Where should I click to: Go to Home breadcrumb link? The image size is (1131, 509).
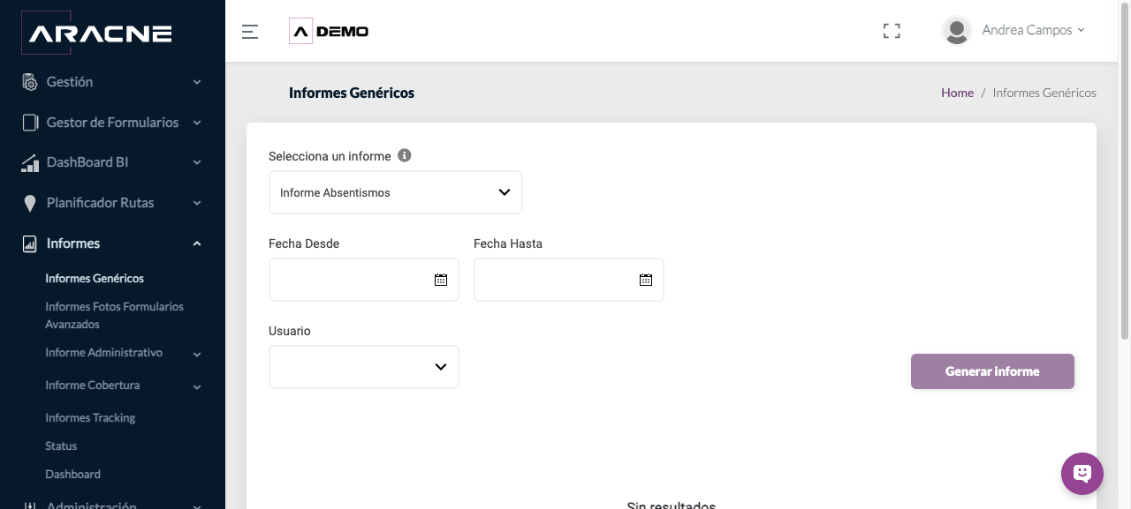coord(957,93)
